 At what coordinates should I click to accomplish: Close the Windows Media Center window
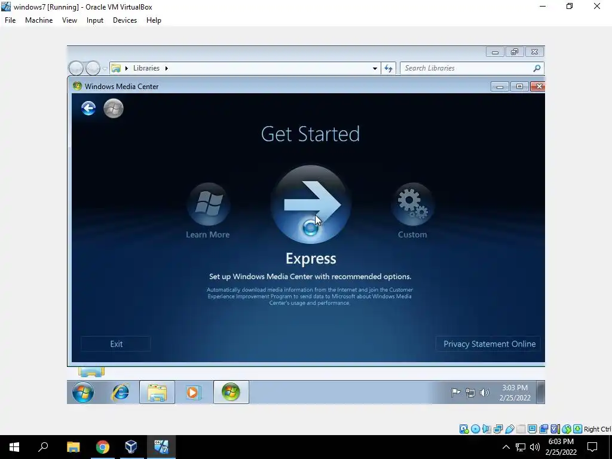[x=538, y=87]
